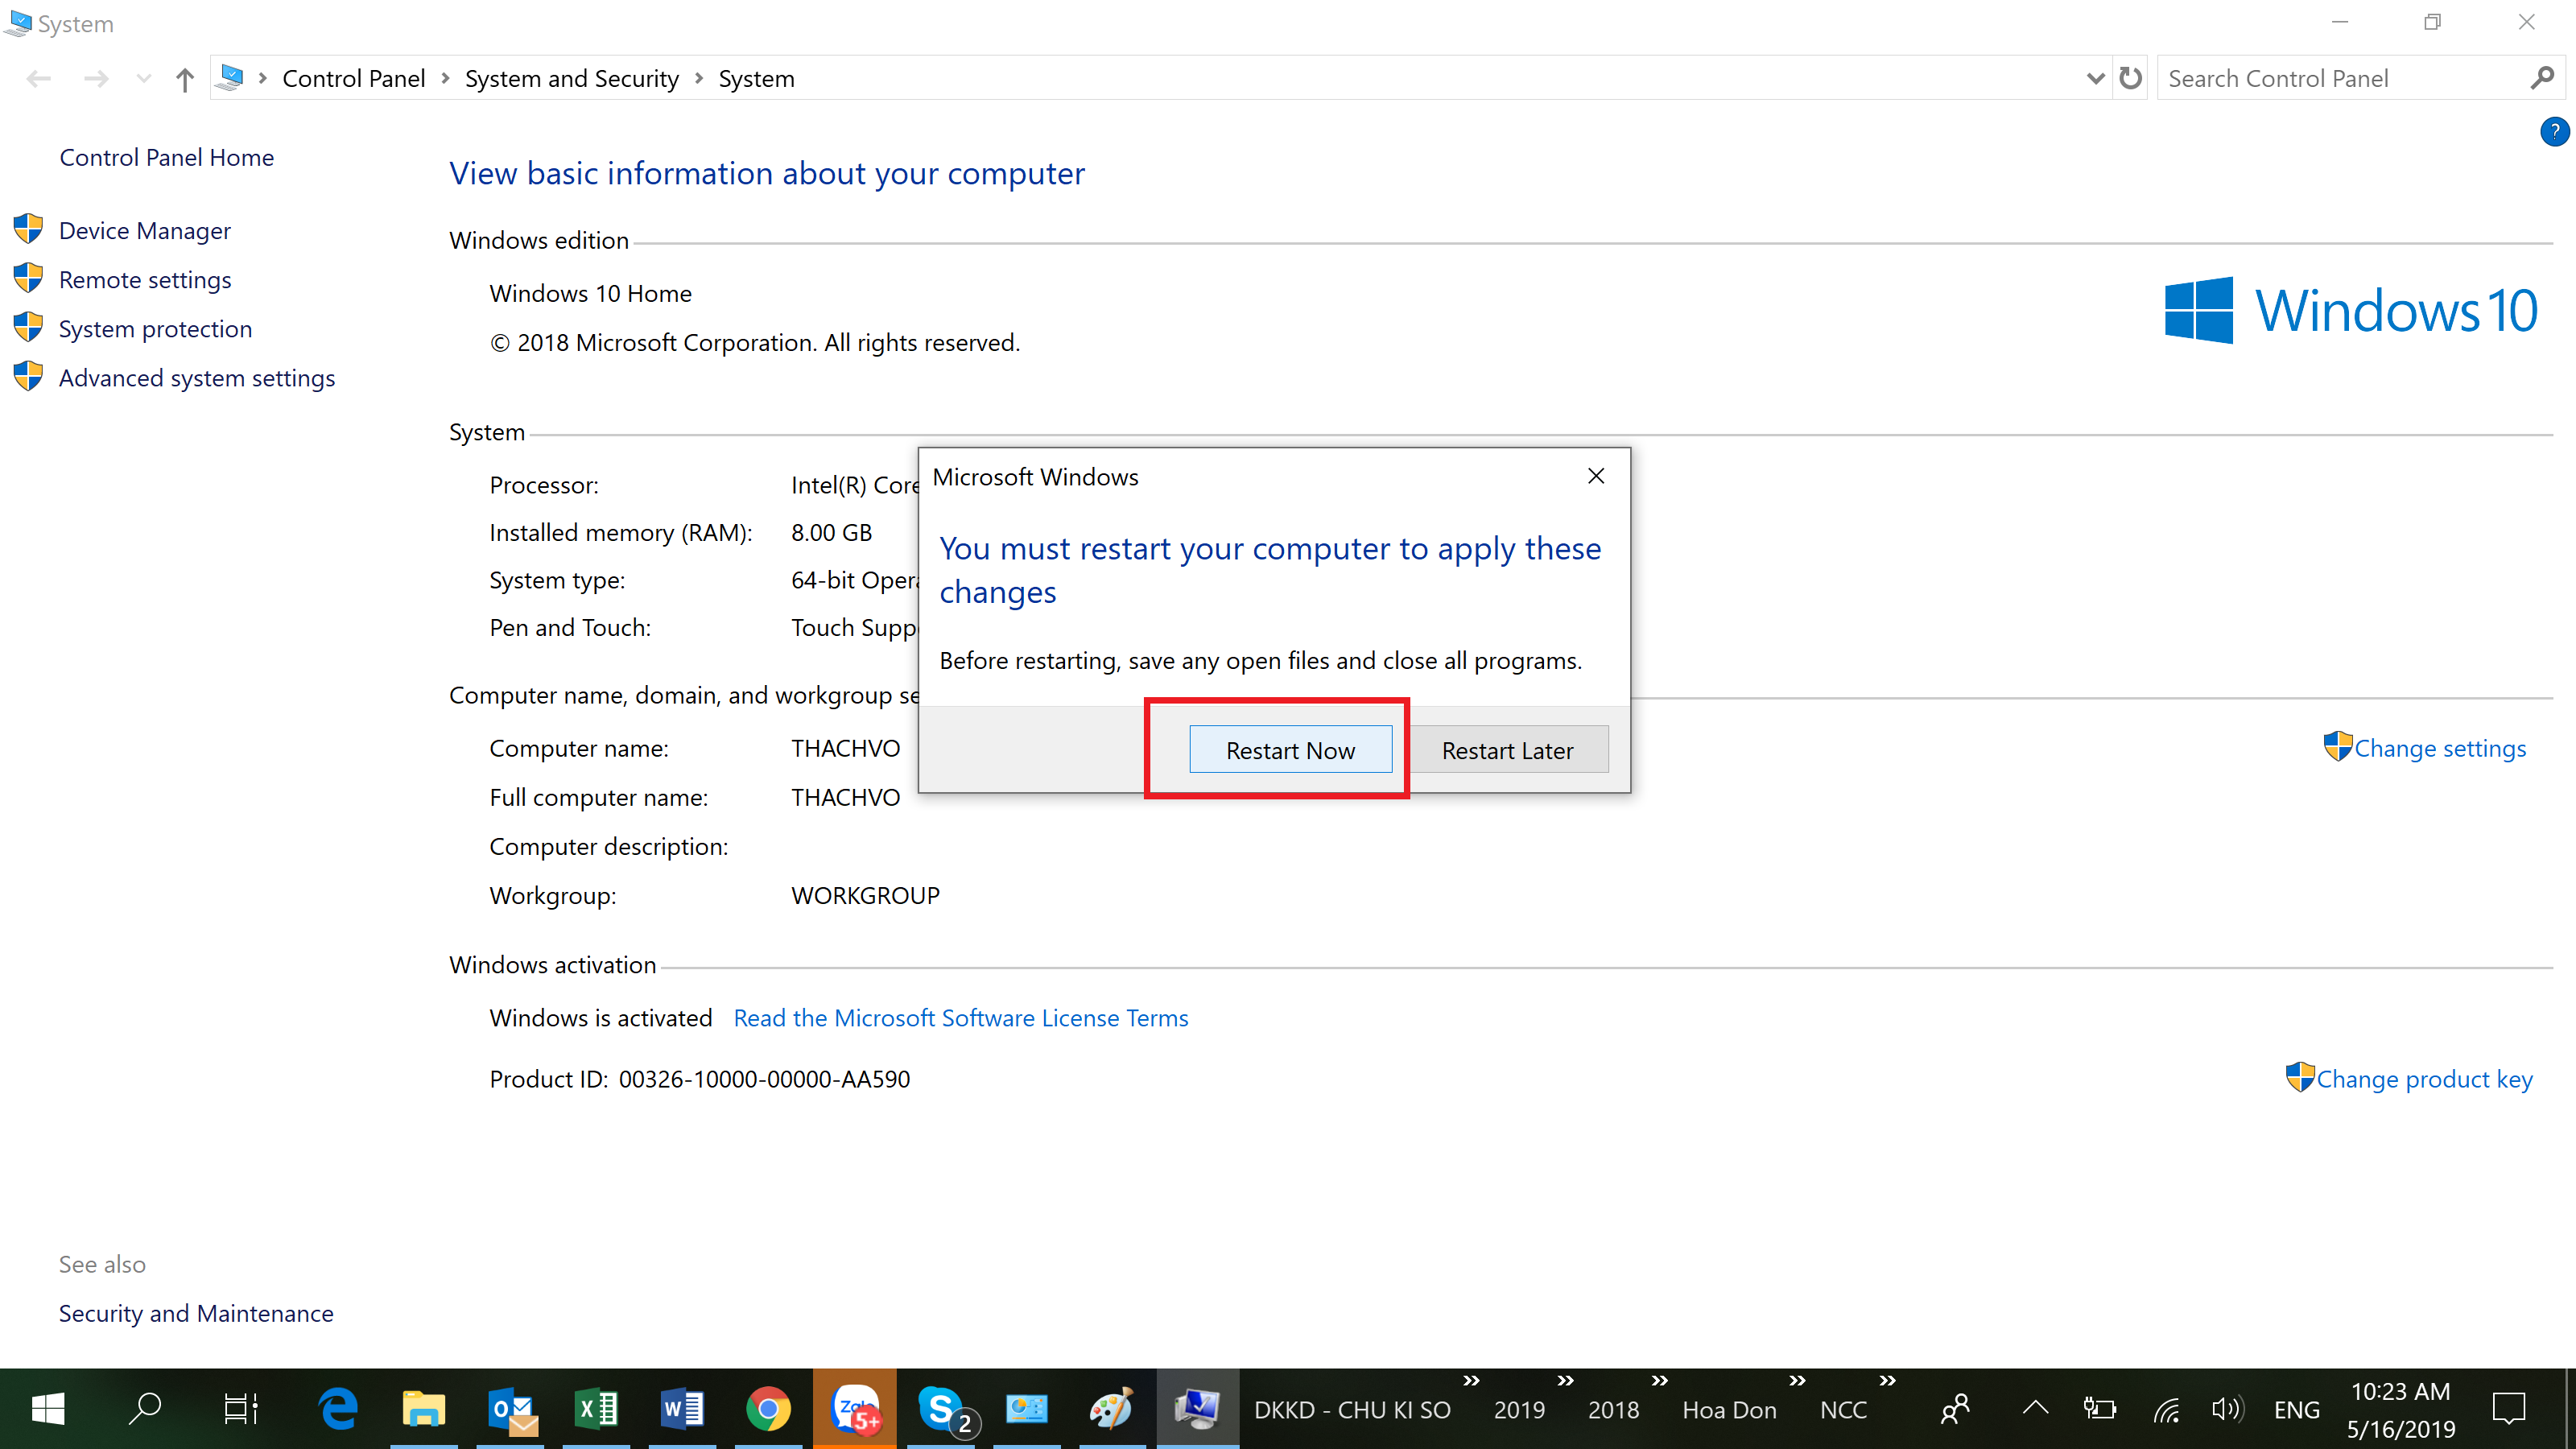Expand the 2019 toolbar chevron

1565,1380
